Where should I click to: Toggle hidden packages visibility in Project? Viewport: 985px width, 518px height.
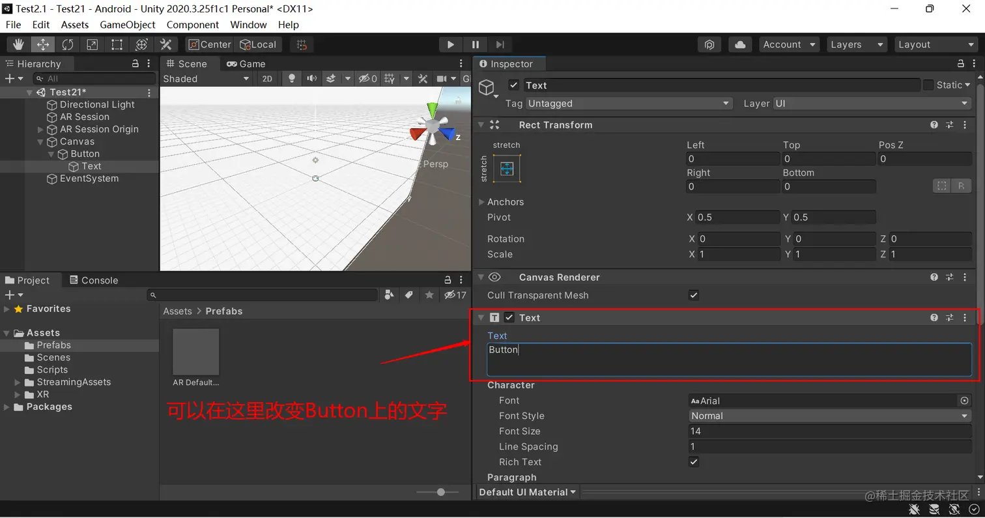455,295
